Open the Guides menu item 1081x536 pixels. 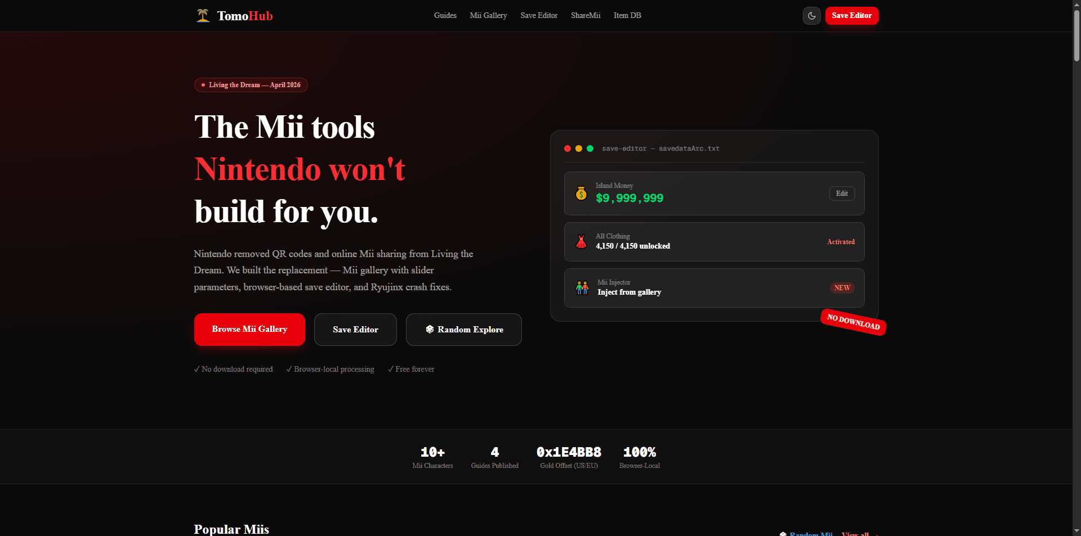point(445,16)
